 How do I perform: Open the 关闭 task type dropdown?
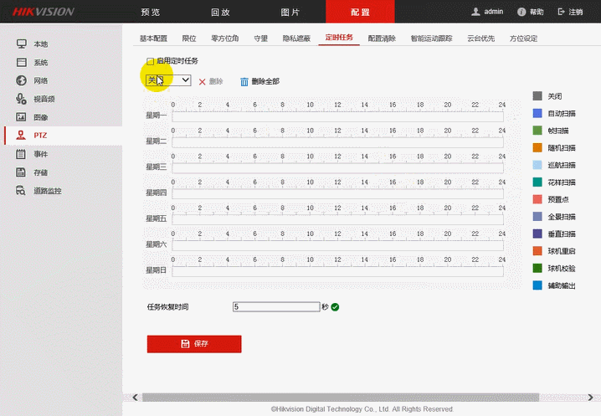168,80
